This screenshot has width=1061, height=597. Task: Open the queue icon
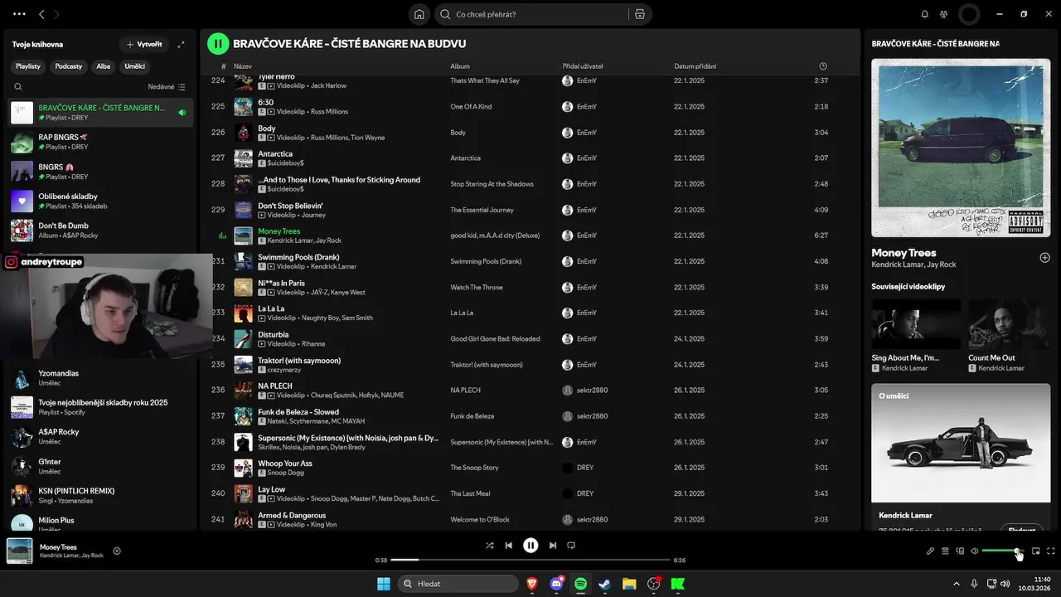(x=945, y=551)
